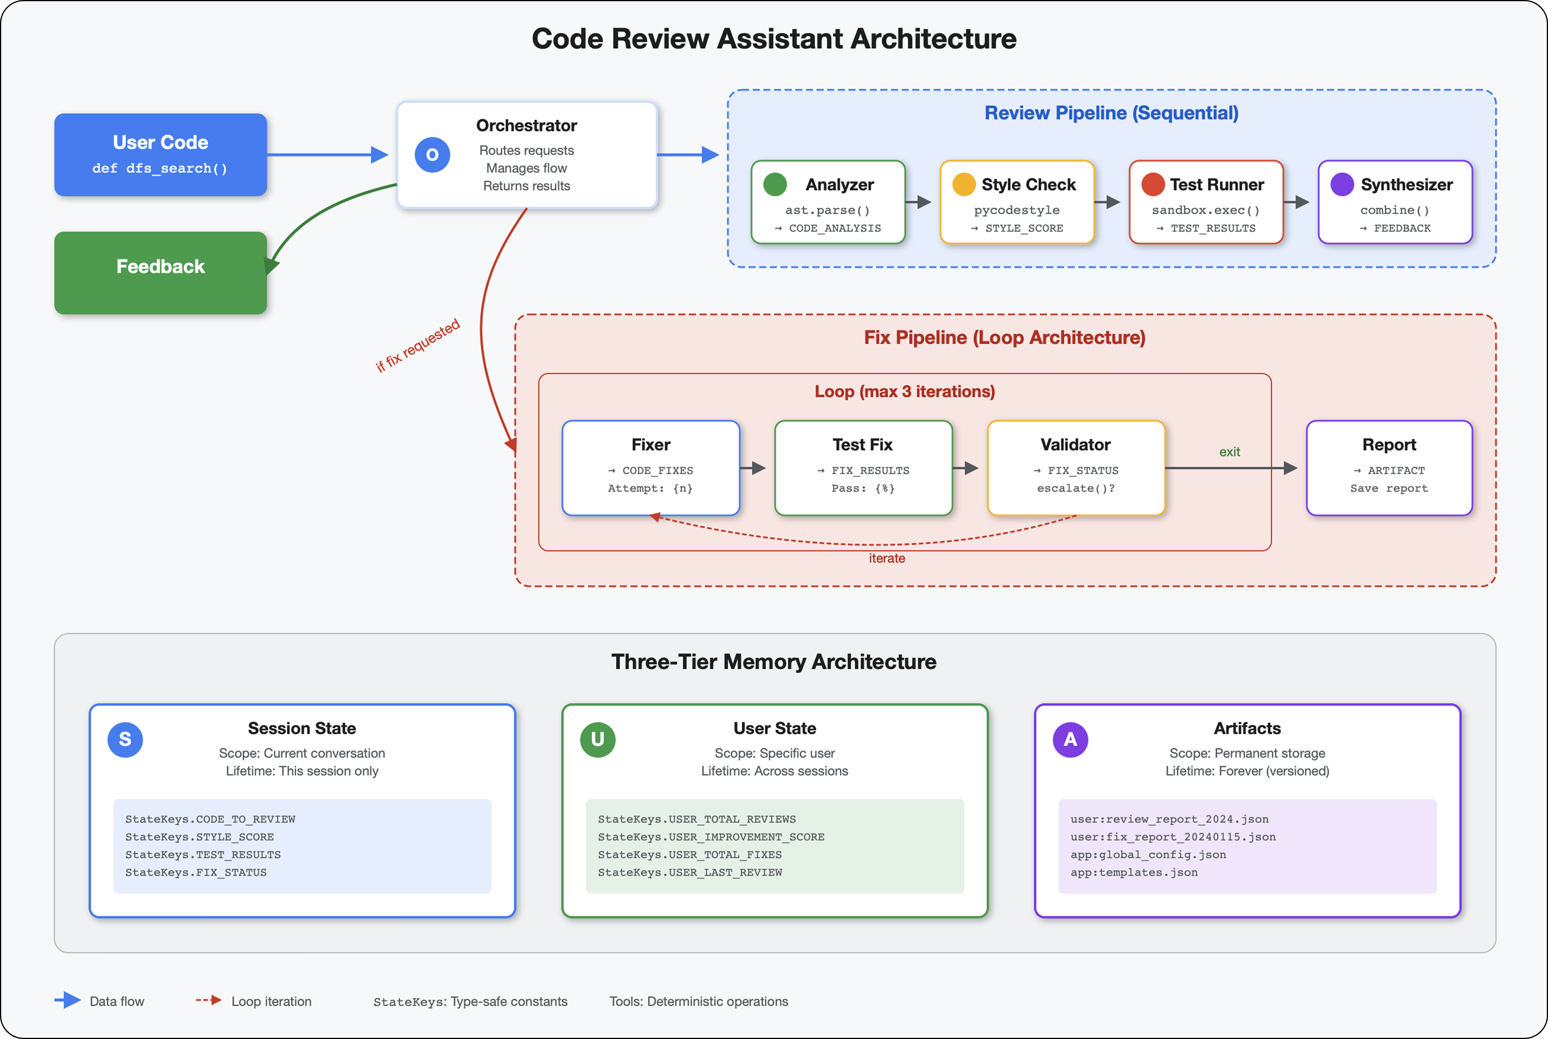
Task: Click the green Analyzer circle icon
Action: [x=774, y=184]
